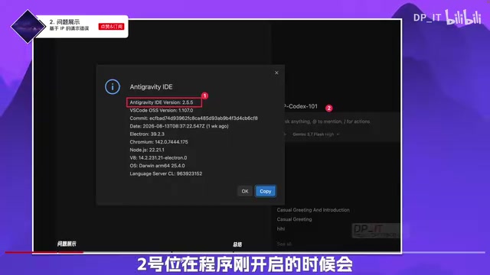Open the "hihi" conversation entry
The image size is (490, 275).
(x=281, y=228)
